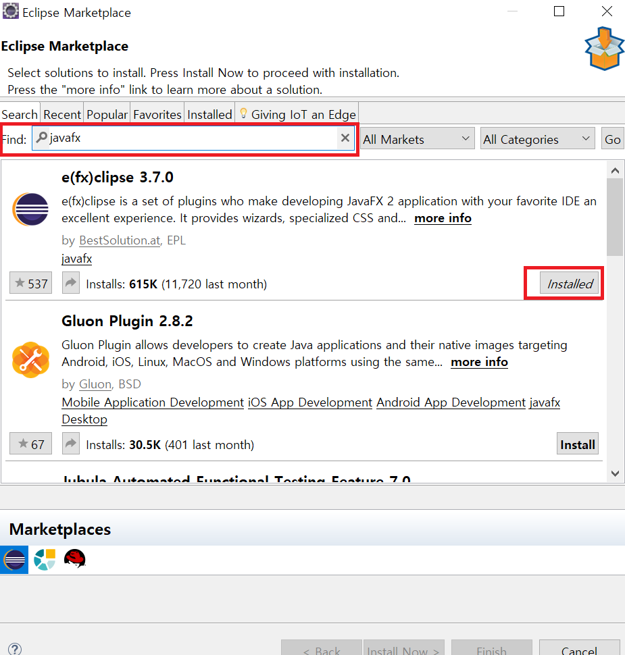
Task: Open more info for Gluon Plugin
Action: [479, 362]
